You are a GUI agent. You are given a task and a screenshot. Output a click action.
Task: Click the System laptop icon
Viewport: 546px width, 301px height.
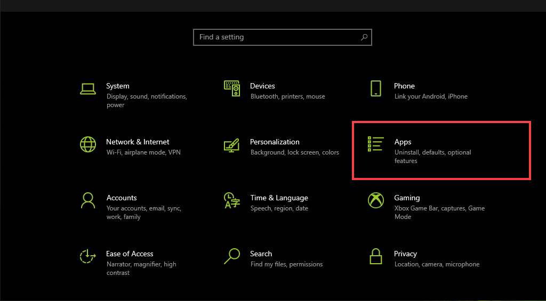click(x=87, y=88)
